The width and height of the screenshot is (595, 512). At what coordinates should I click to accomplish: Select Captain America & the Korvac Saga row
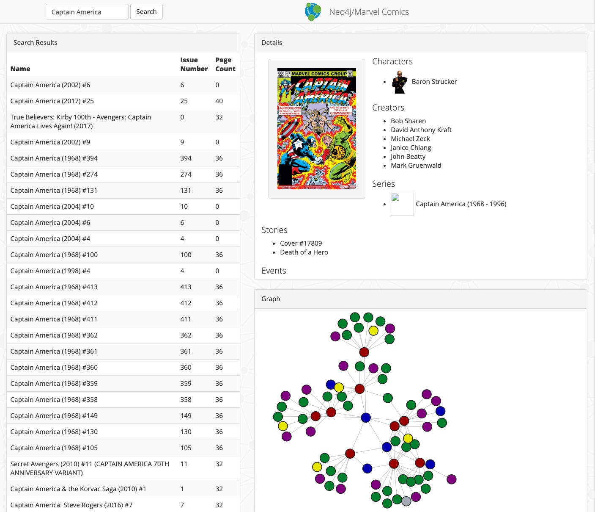coord(123,489)
